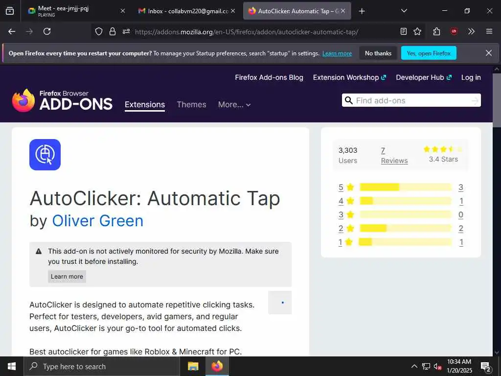This screenshot has height=376, width=501.
Task: Click No thanks in startup prompt
Action: [378, 53]
